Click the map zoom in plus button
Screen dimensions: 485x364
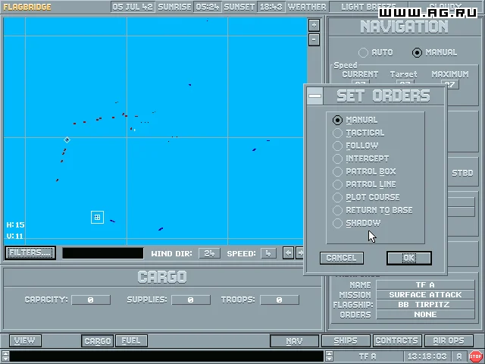point(314,25)
